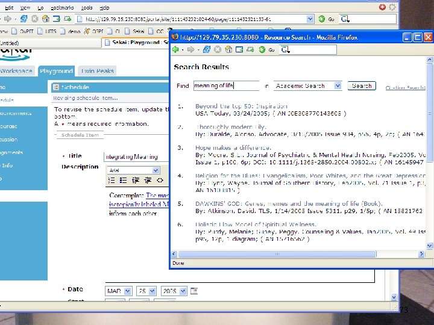Click Forward arrow in main Sakai window
The height and width of the screenshot is (325, 434).
(7, 19)
